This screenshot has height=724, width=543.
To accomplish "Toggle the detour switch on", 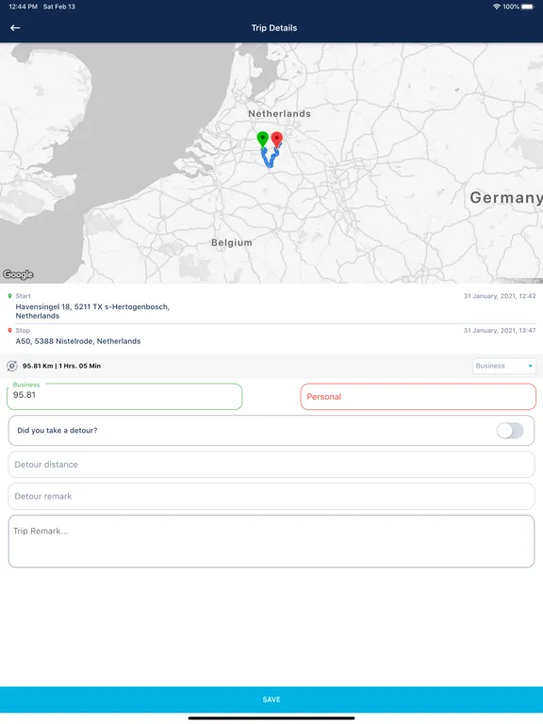I will coord(510,430).
